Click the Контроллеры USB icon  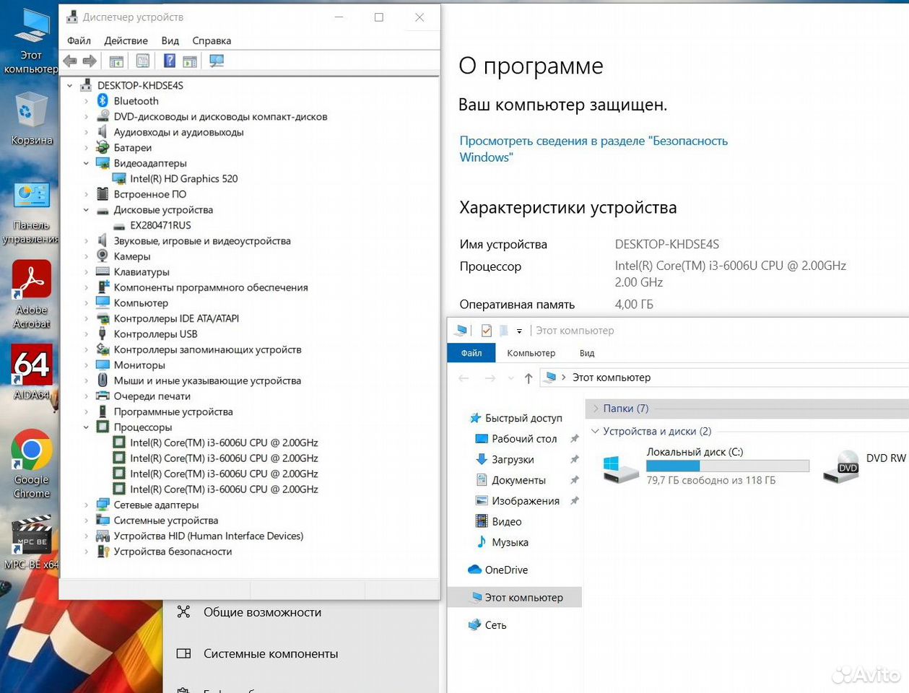point(103,334)
